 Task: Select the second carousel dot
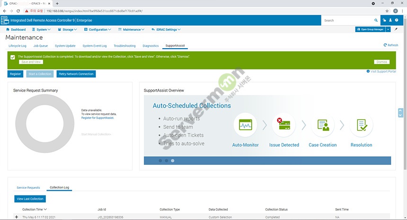pos(167,161)
